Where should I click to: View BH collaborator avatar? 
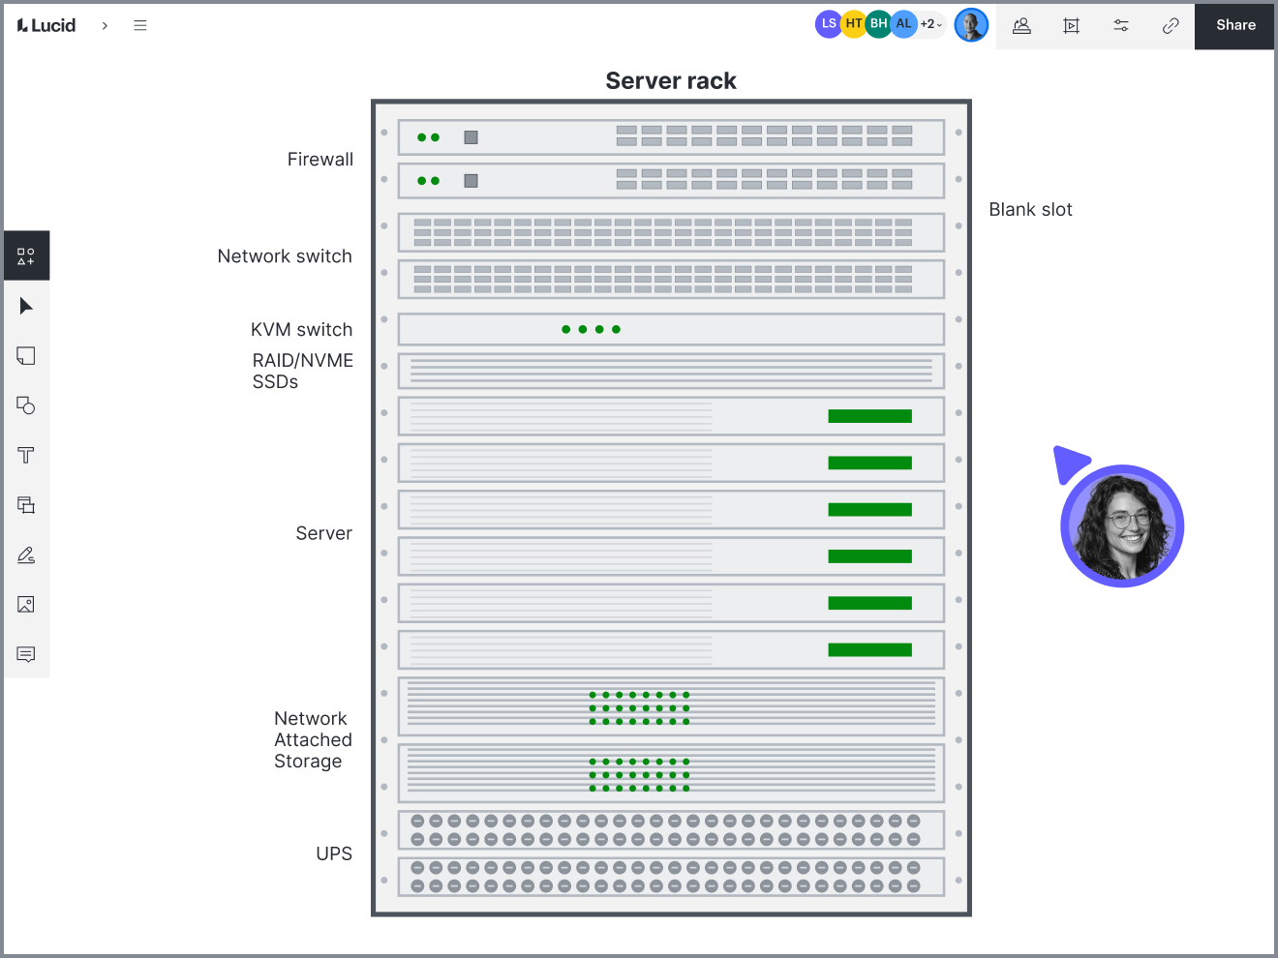coord(878,24)
